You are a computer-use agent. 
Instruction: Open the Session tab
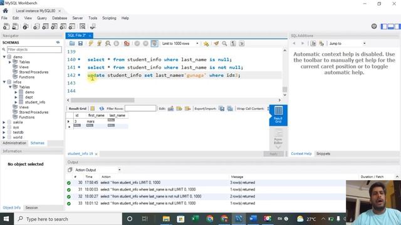point(31,207)
